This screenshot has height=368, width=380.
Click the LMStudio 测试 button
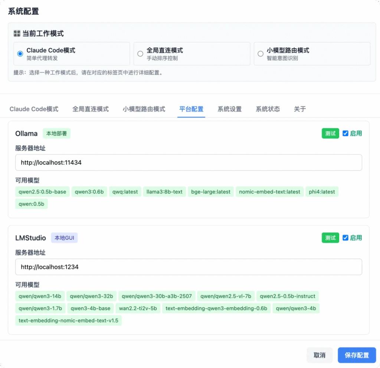coord(330,238)
